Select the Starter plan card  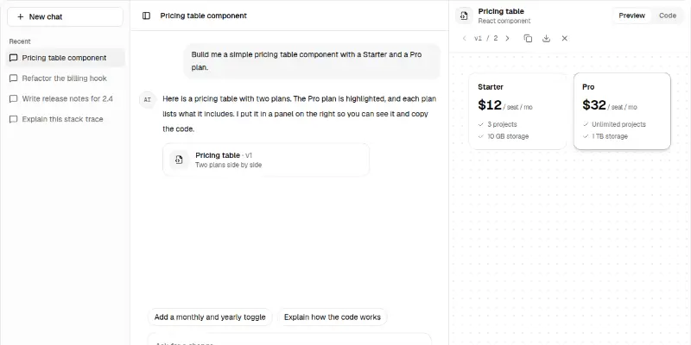tap(517, 111)
